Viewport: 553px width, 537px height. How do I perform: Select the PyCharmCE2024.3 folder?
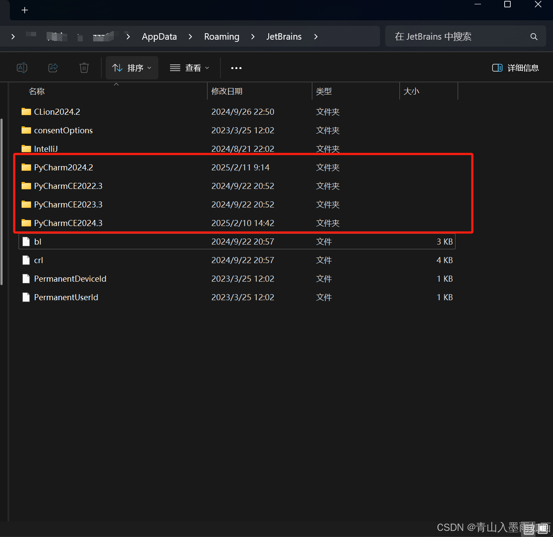click(237, 223)
